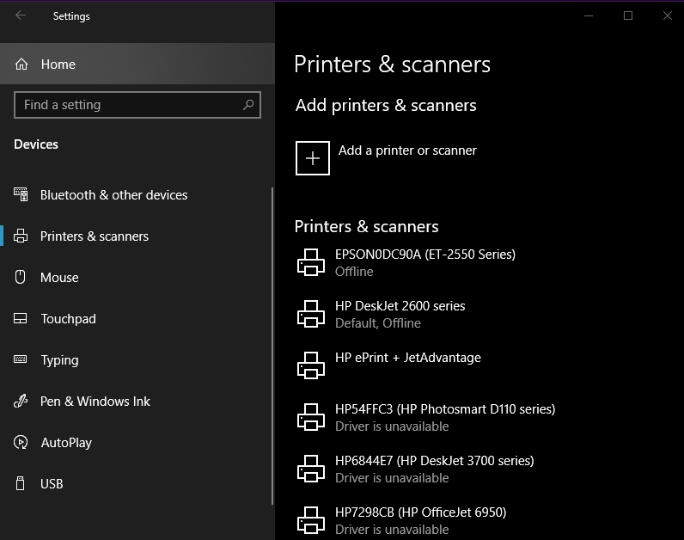684x540 pixels.
Task: Select the HP OfficeJet 6950 printer
Action: tap(420, 520)
